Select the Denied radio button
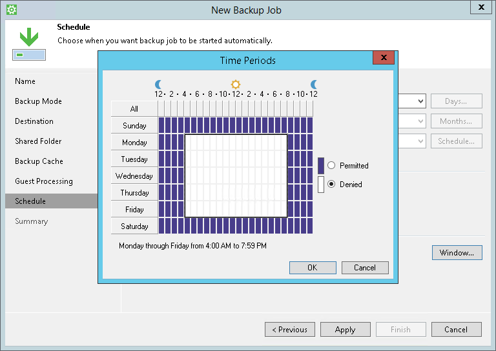The height and width of the screenshot is (351, 496). pos(331,185)
